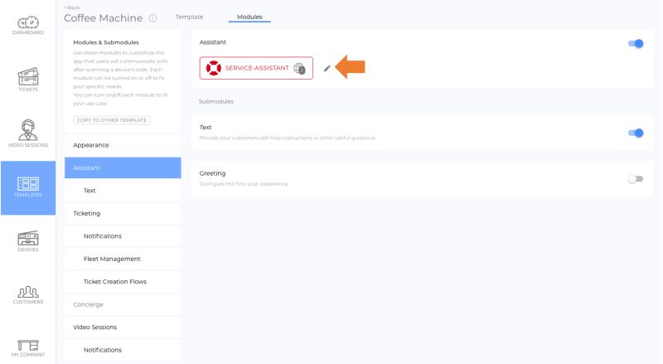Open Ticket Creation Flows submodule
The height and width of the screenshot is (364, 663).
(123, 282)
